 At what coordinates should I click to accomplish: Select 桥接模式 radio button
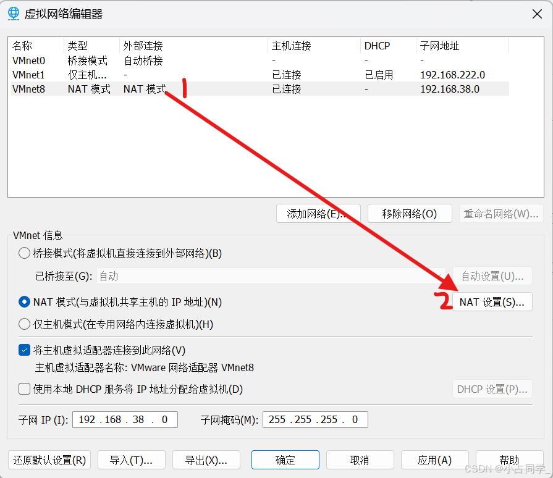(x=24, y=253)
